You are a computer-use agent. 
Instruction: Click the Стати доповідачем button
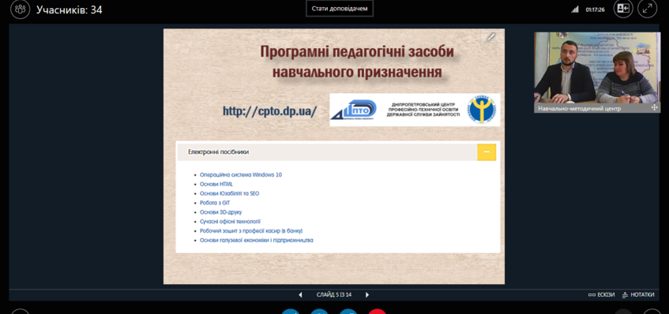(x=340, y=9)
